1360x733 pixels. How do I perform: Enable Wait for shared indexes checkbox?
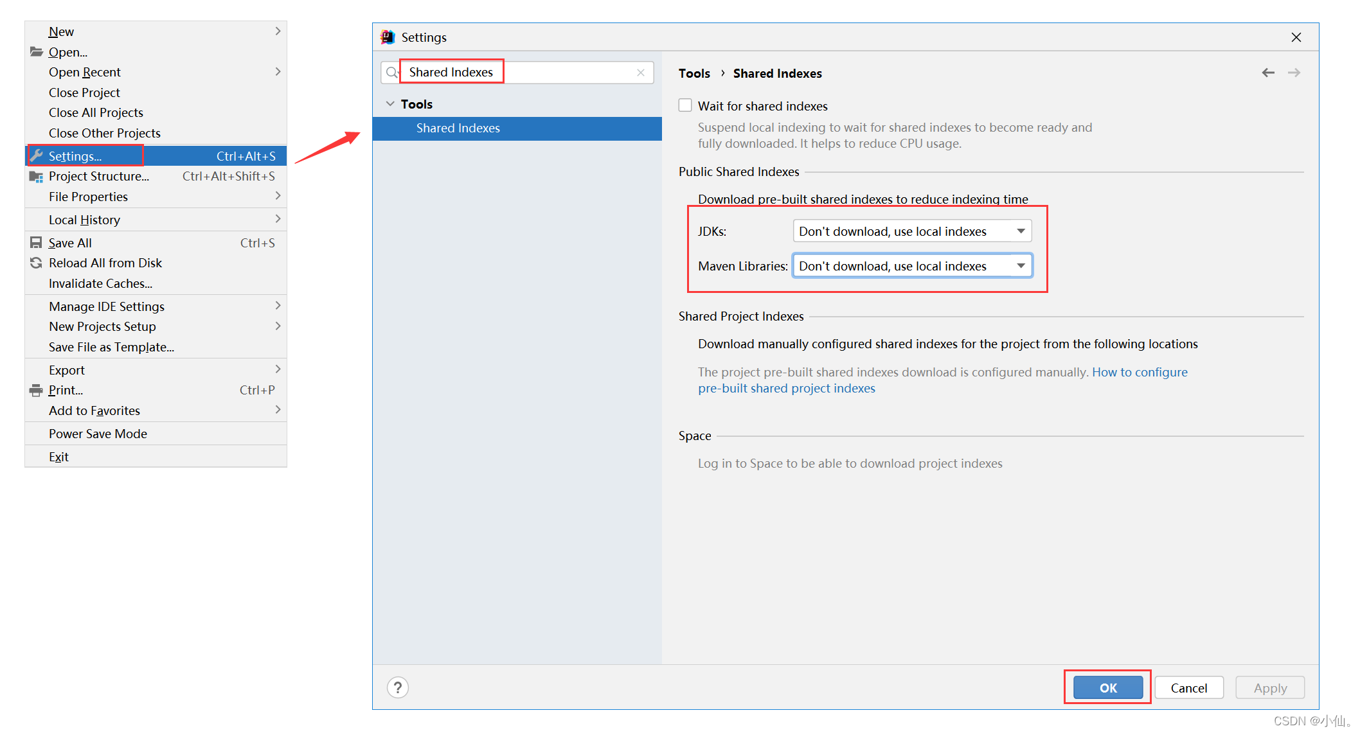click(x=685, y=105)
